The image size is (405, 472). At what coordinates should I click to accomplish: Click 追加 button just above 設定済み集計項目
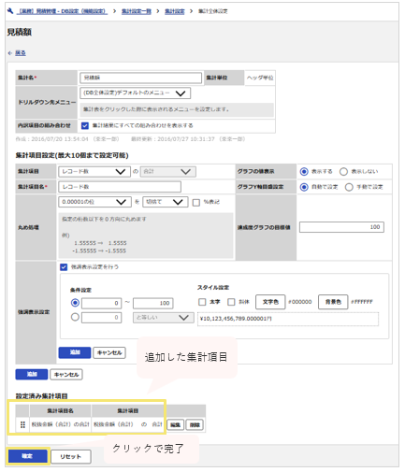click(32, 374)
